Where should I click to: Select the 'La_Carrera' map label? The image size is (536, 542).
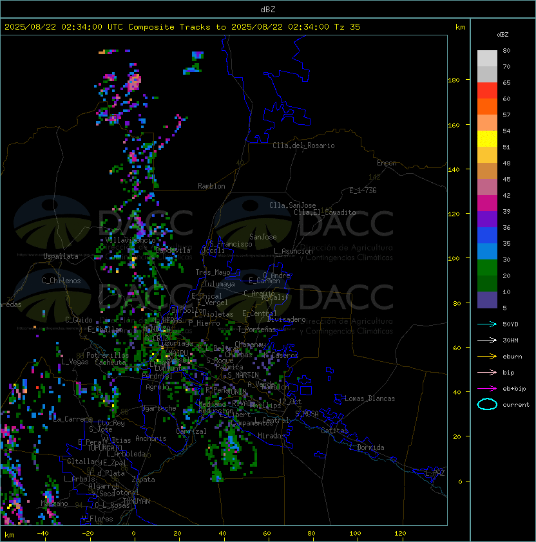[73, 419]
